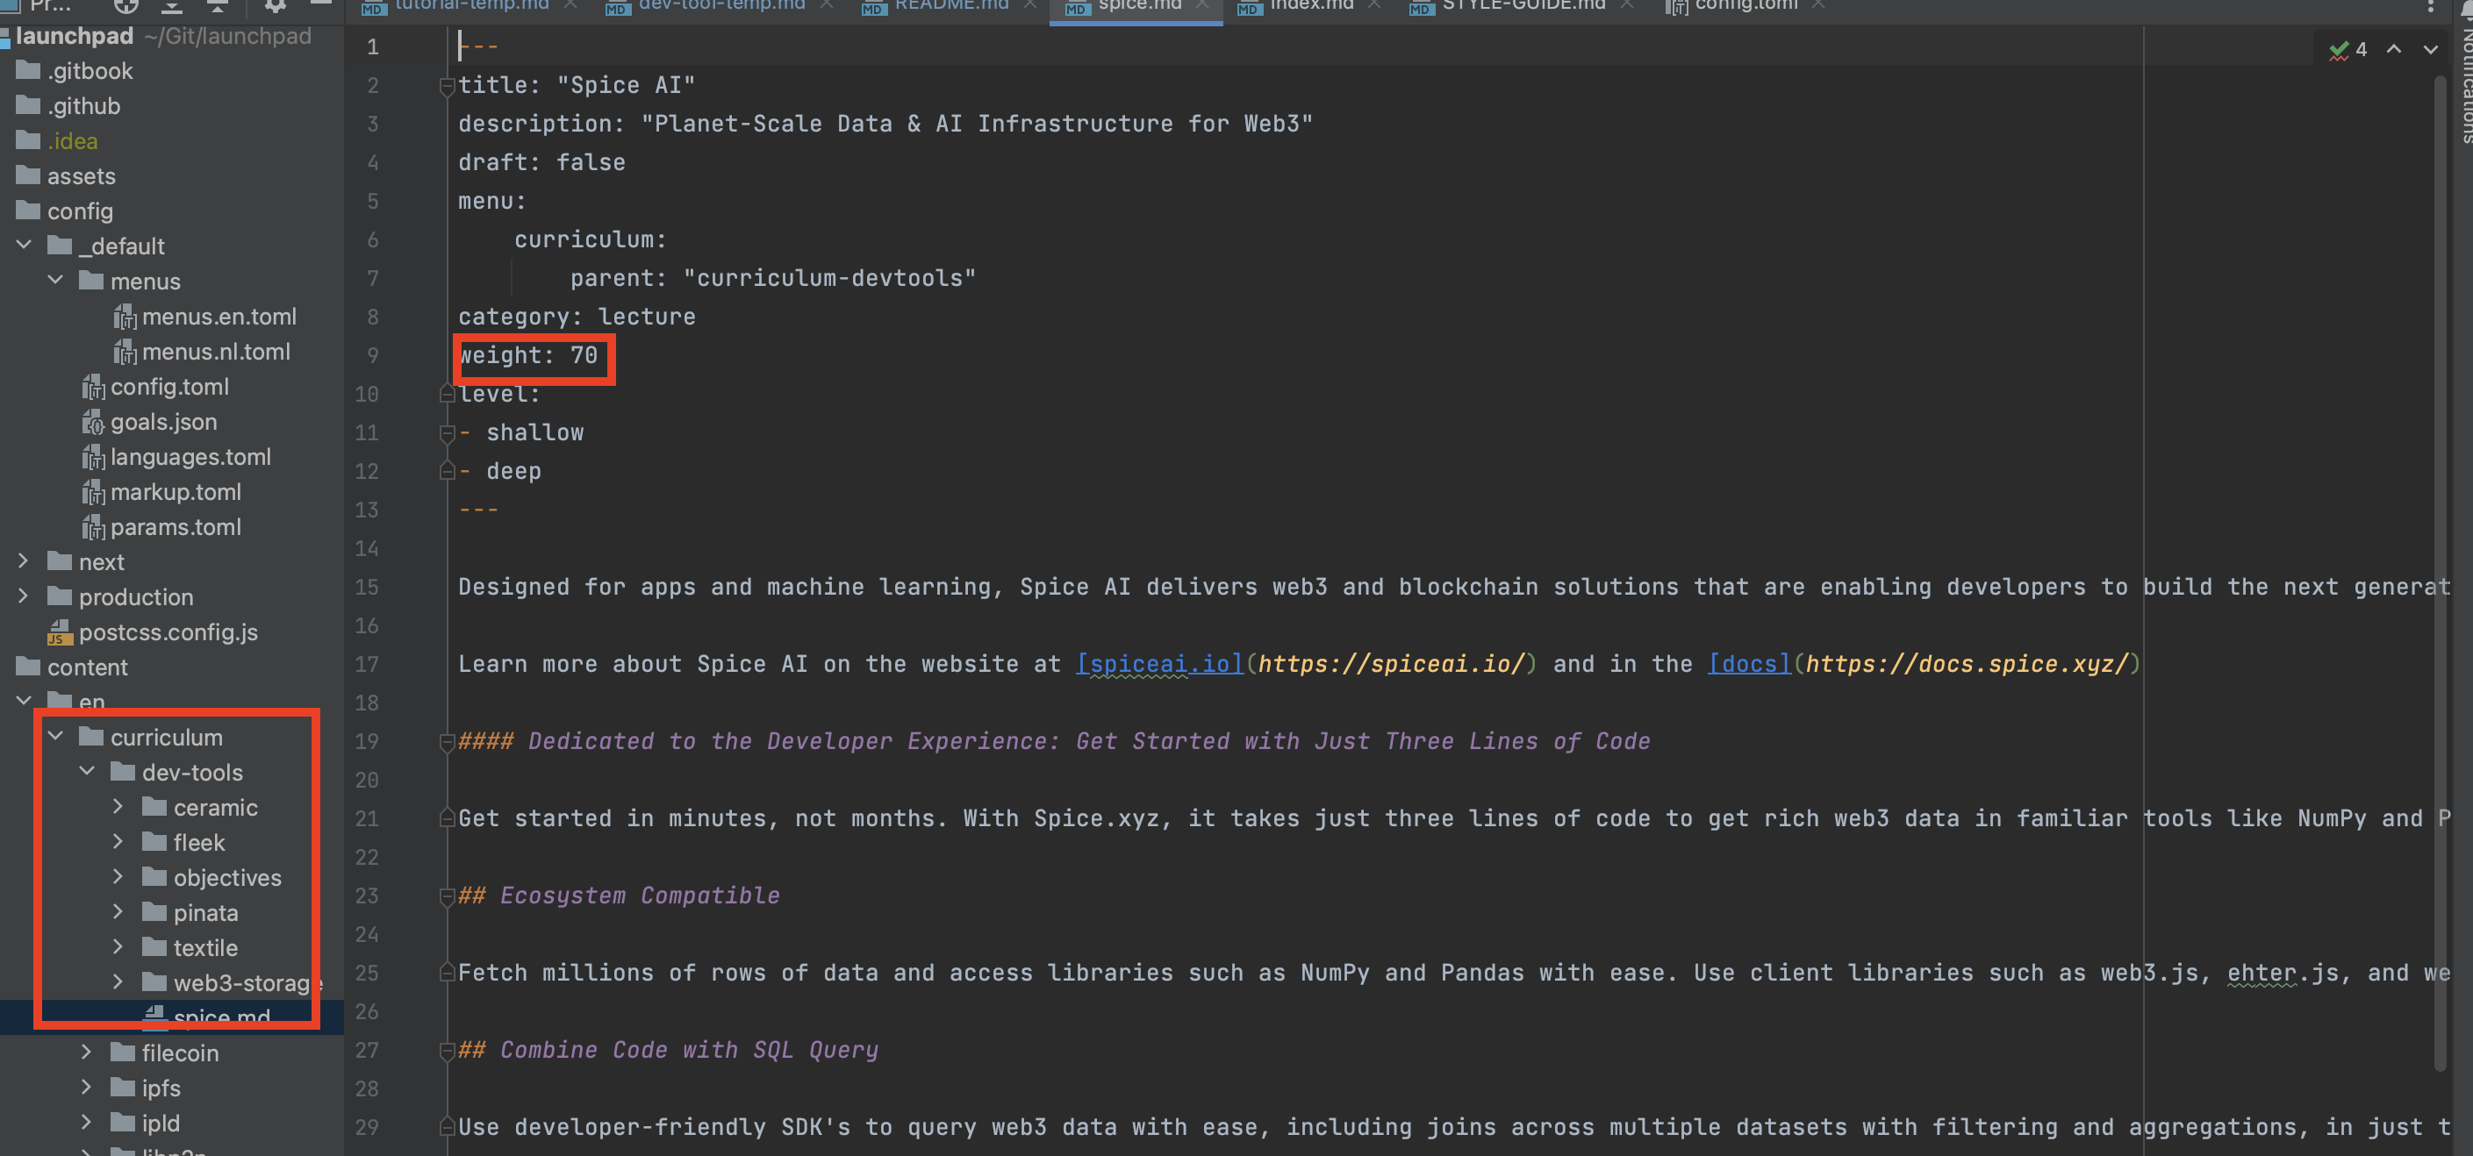Fold the level block at line 10
Screen dimensions: 2473x1156
click(x=447, y=393)
